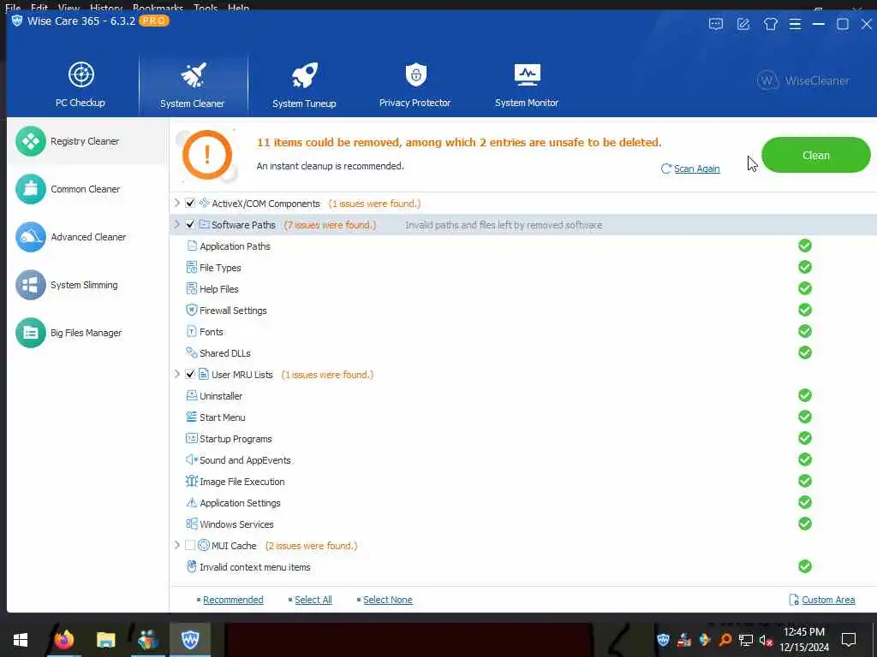877x657 pixels.
Task: Select the "2 issues were found." text
Action: (x=311, y=546)
